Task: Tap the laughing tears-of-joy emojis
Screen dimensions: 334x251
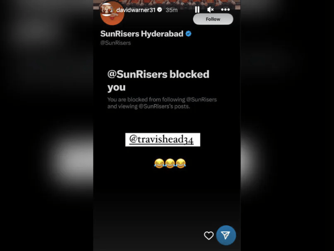Action: 170,163
